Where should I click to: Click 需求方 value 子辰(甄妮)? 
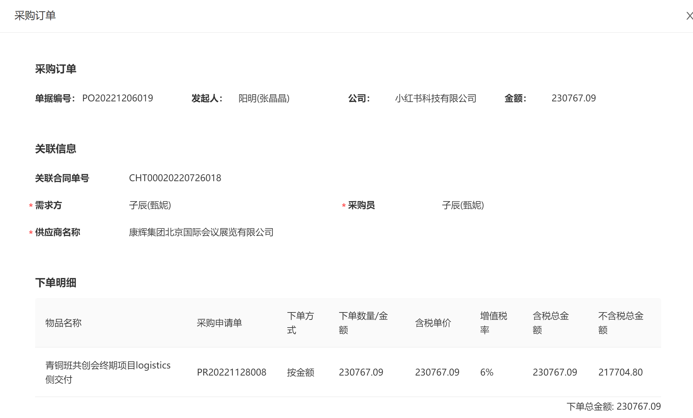tap(150, 205)
